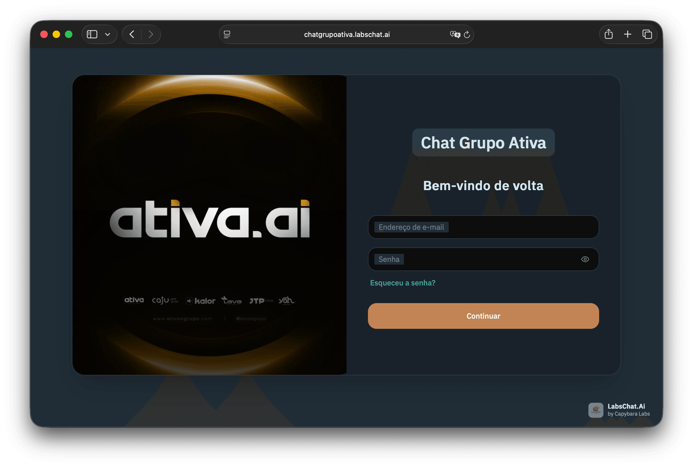
Task: Go back with the back arrow
Action: point(132,35)
